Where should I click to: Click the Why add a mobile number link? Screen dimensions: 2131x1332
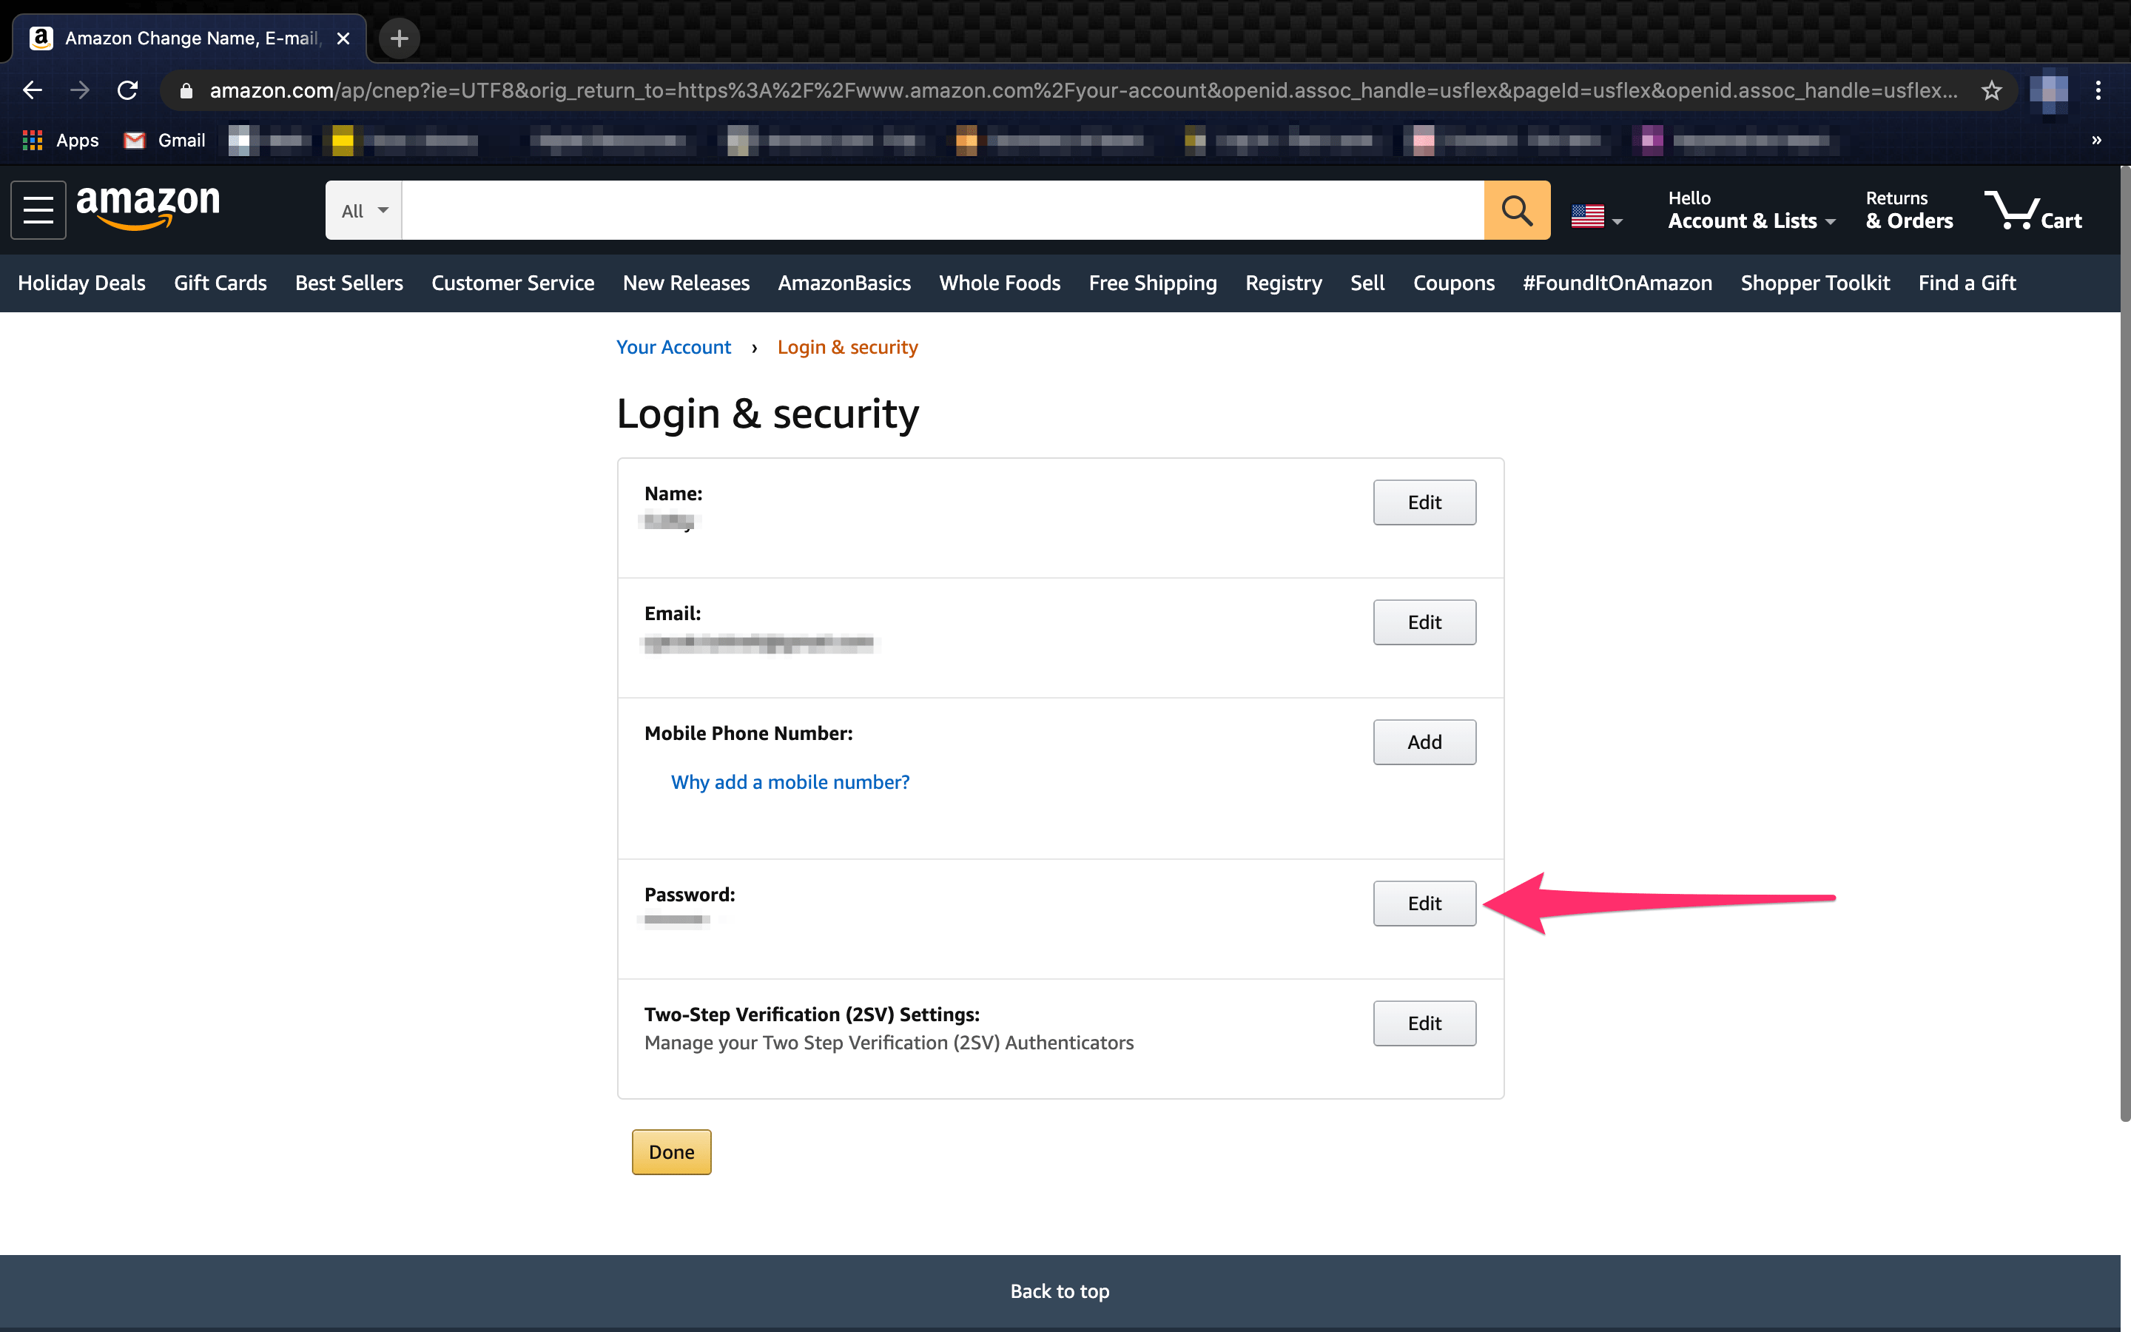pos(790,781)
